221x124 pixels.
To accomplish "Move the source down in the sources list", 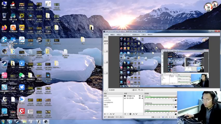I will pyautogui.click(x=136, y=114).
